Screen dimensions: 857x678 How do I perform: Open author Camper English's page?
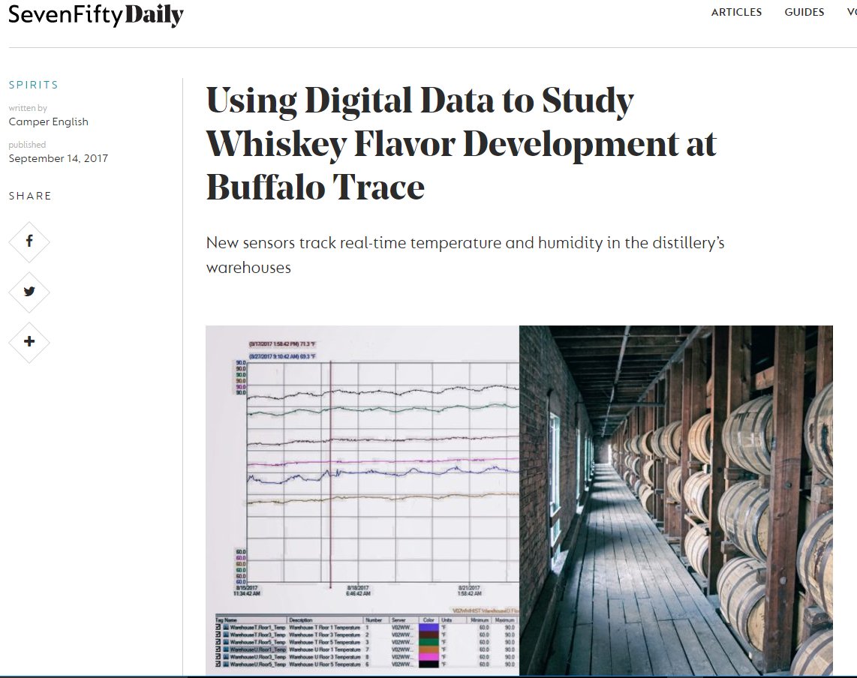coord(48,121)
